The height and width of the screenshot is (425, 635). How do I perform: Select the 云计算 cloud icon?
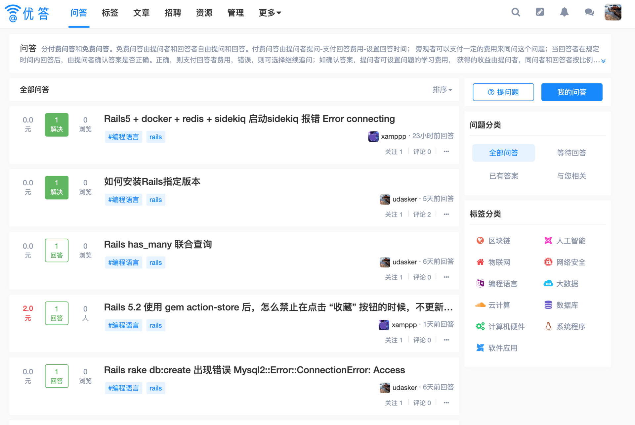pos(480,305)
